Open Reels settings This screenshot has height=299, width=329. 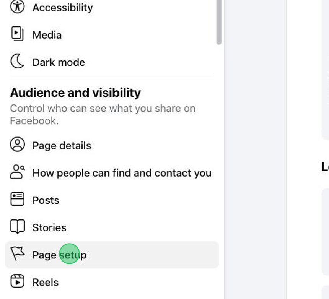click(45, 282)
